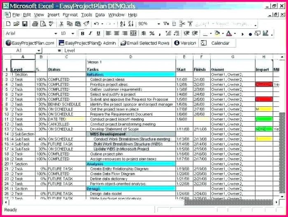
Task: Select column D header
Action: click(x=131, y=57)
